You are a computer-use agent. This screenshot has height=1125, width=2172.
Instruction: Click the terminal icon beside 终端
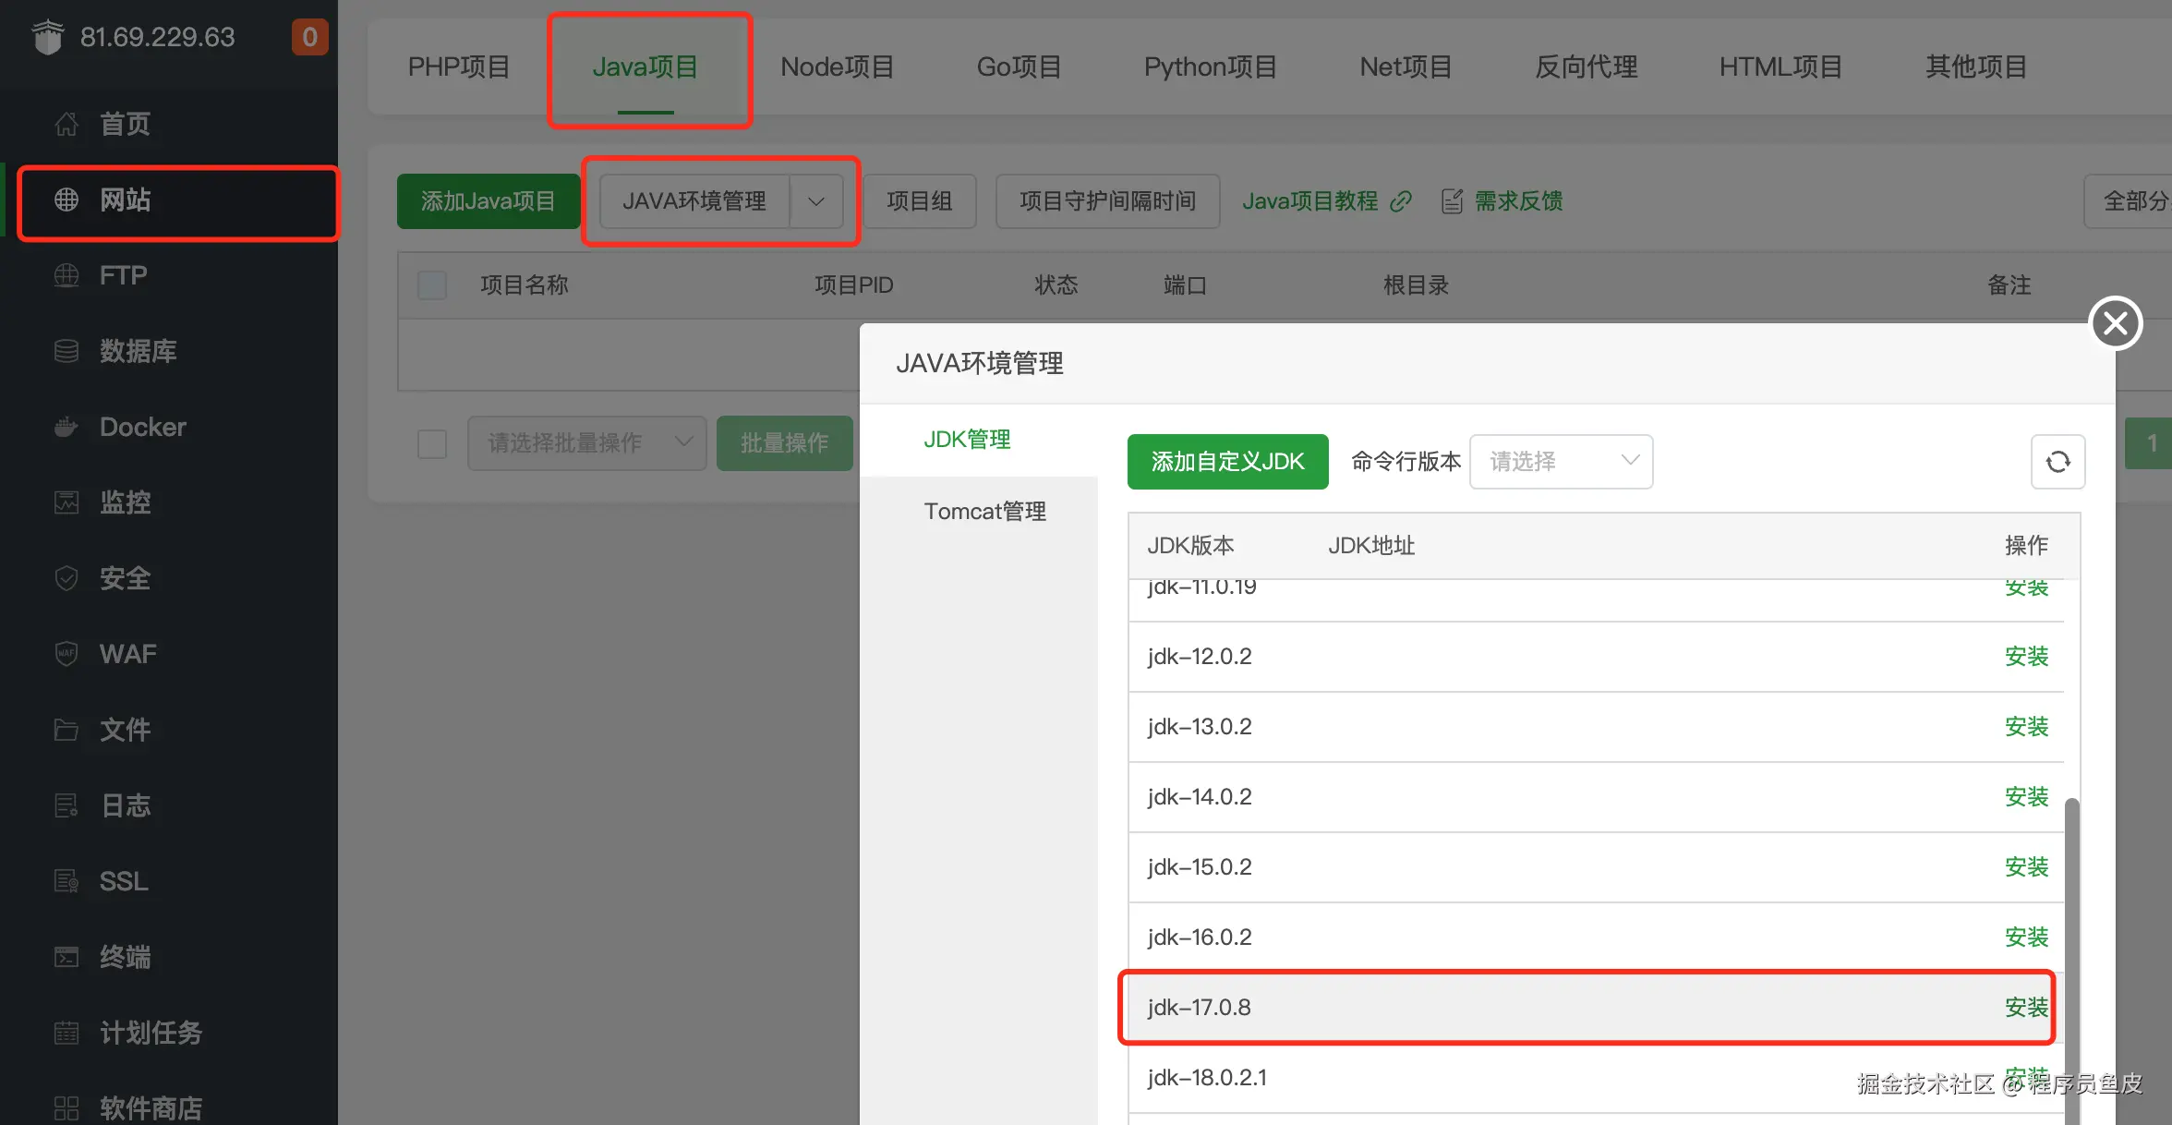66,957
